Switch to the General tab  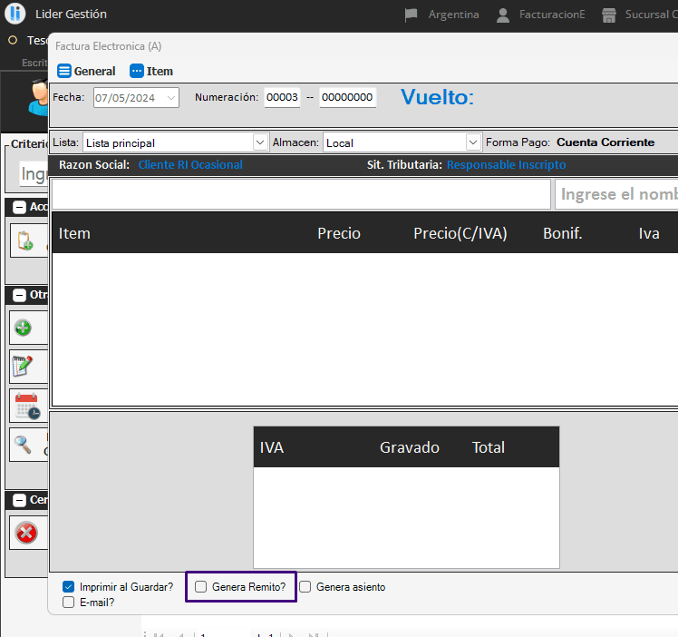(x=86, y=71)
